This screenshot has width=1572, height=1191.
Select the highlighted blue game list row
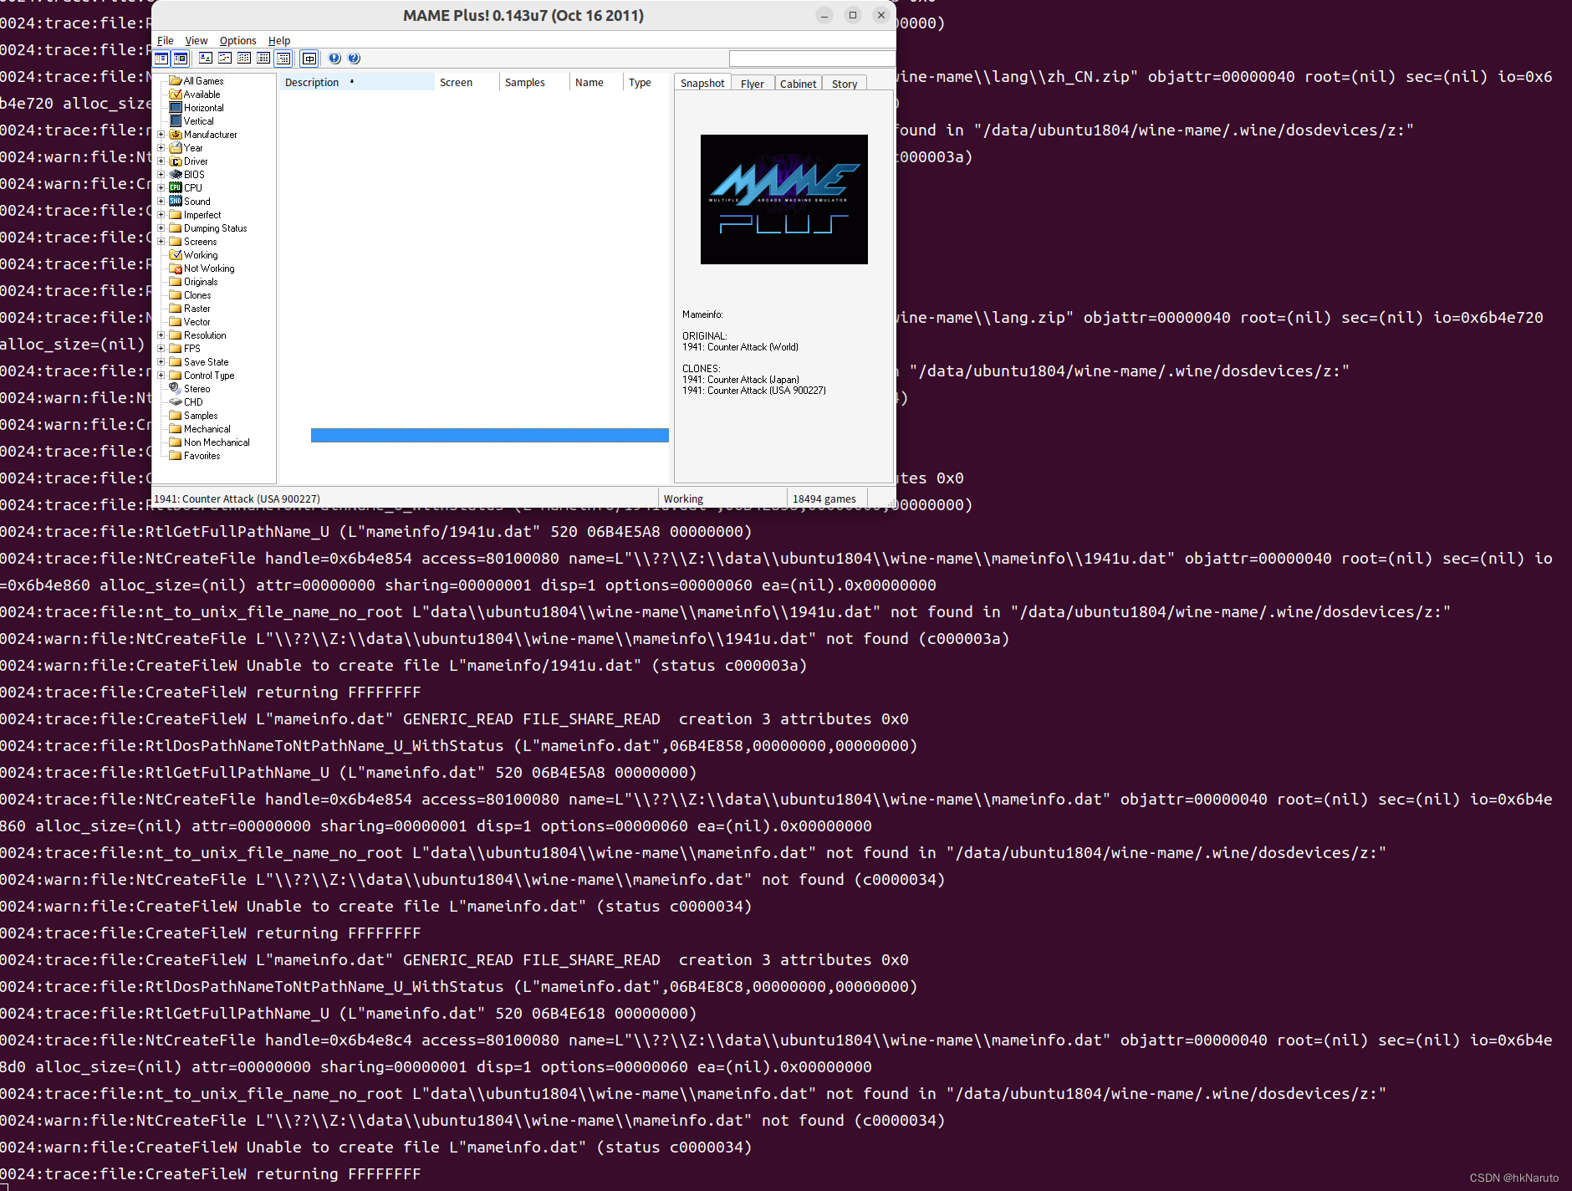(x=490, y=435)
